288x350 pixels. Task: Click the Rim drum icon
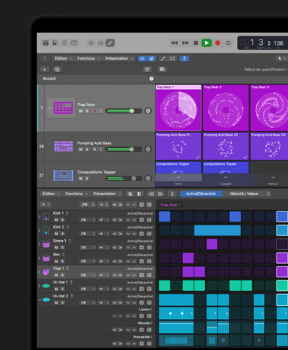[x=46, y=258]
